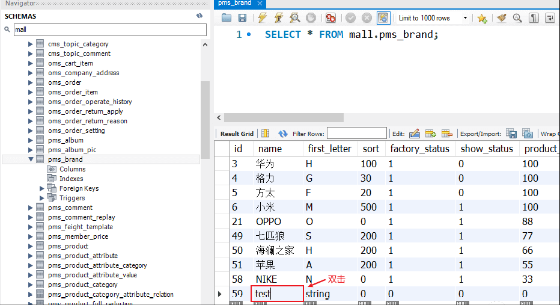
Task: Toggle invisible characters display (pilcrow icon)
Action: coord(534,17)
